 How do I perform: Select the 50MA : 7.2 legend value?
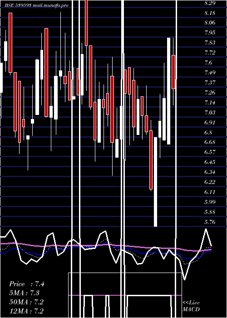point(26,302)
